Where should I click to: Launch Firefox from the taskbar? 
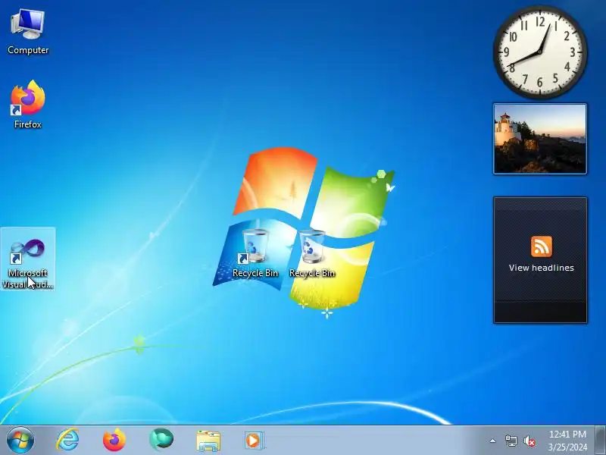114,440
